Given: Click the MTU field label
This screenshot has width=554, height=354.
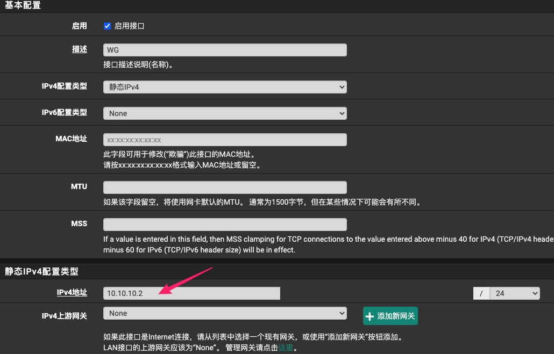Looking at the screenshot, I should pyautogui.click(x=79, y=186).
